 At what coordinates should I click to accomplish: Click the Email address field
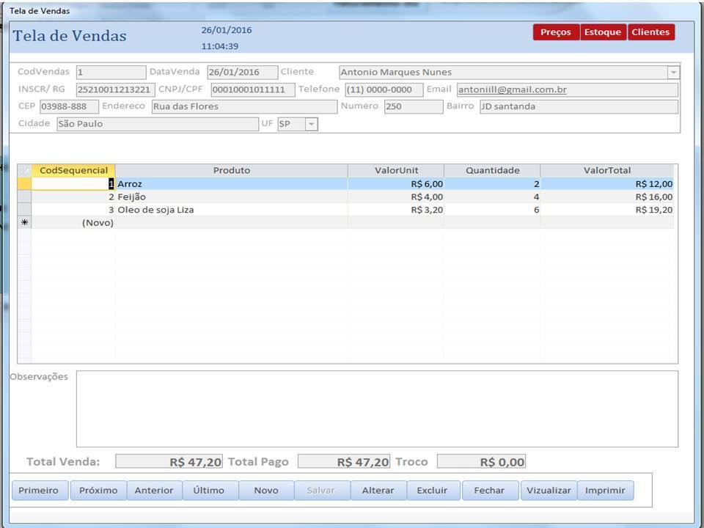click(568, 89)
